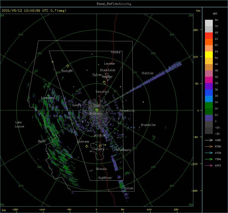This screenshot has width=228, height=213.
Task: Click the Stettler city label
Action: click(148, 73)
